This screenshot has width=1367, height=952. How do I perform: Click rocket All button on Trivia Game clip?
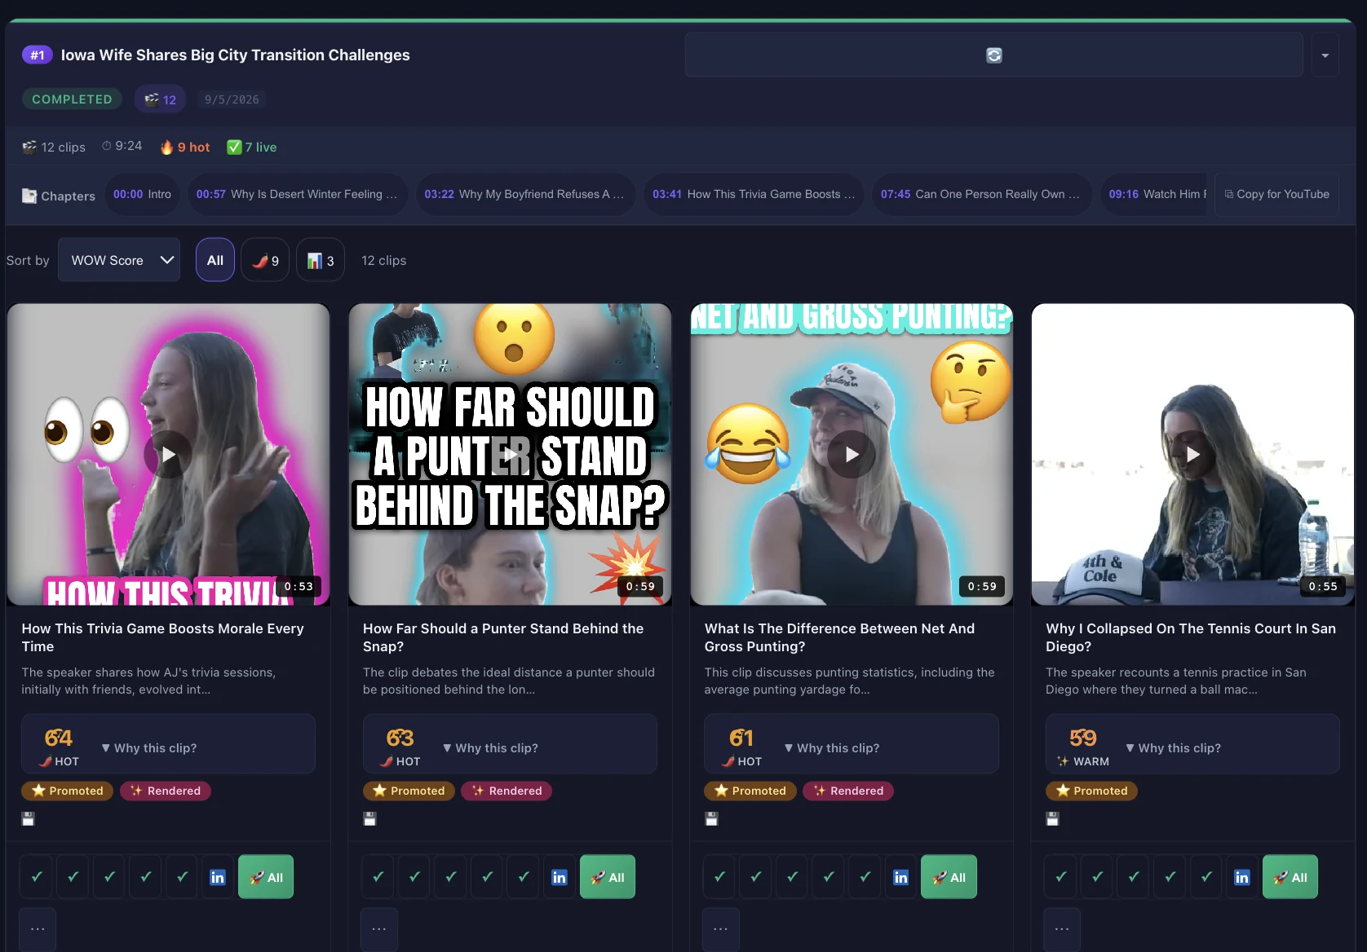pos(266,877)
